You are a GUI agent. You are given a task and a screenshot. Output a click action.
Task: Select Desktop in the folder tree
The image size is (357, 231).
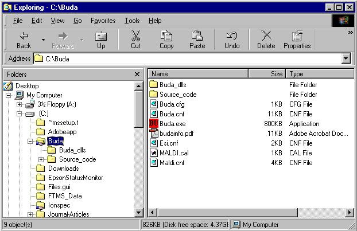point(27,86)
